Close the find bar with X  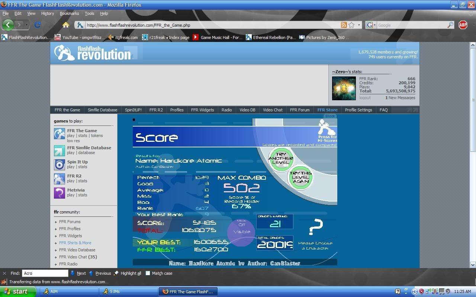pyautogui.click(x=4, y=273)
